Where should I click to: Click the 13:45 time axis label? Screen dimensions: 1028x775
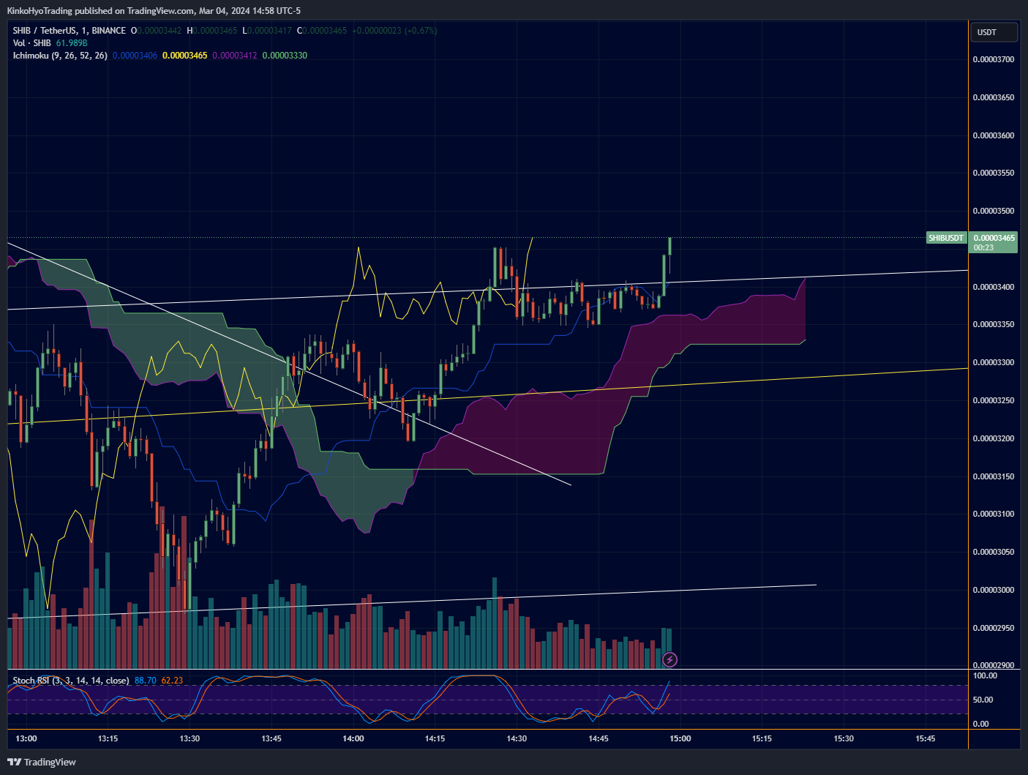point(271,738)
